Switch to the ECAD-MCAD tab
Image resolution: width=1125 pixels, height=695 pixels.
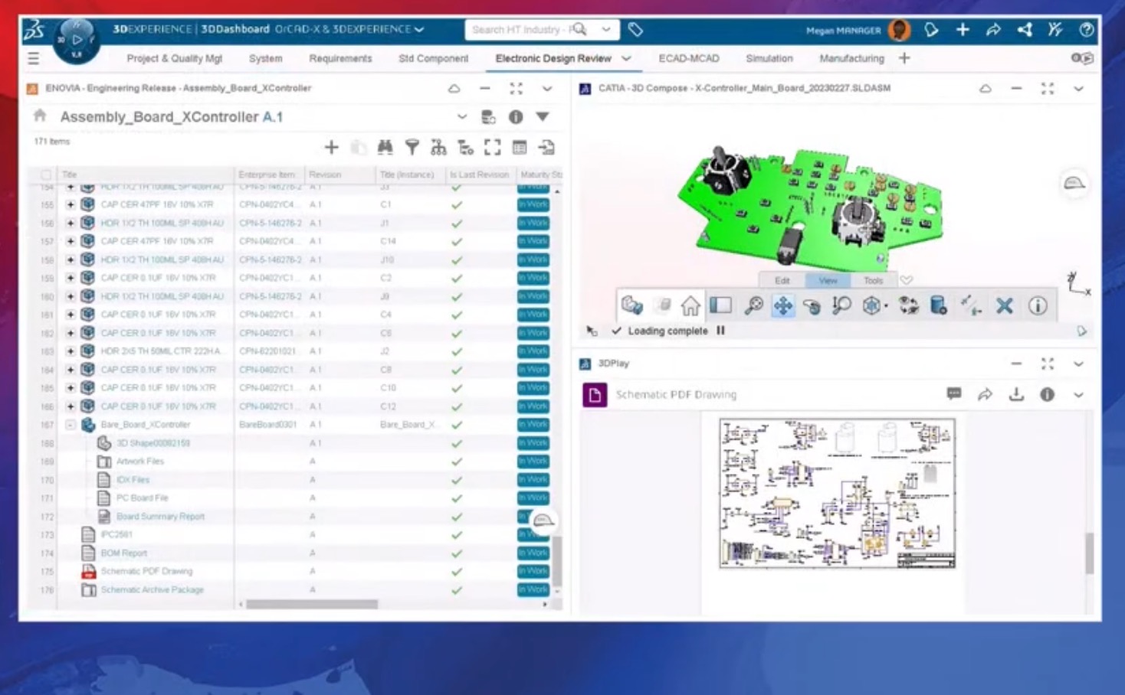point(689,58)
